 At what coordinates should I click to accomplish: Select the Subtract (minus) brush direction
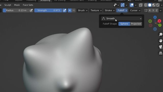[x=74, y=10]
